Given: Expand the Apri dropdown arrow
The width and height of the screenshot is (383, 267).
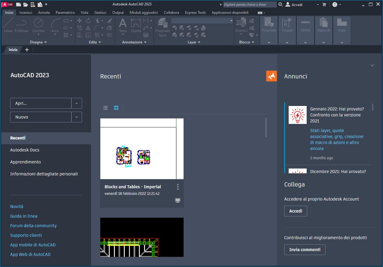Looking at the screenshot, I should (x=77, y=103).
